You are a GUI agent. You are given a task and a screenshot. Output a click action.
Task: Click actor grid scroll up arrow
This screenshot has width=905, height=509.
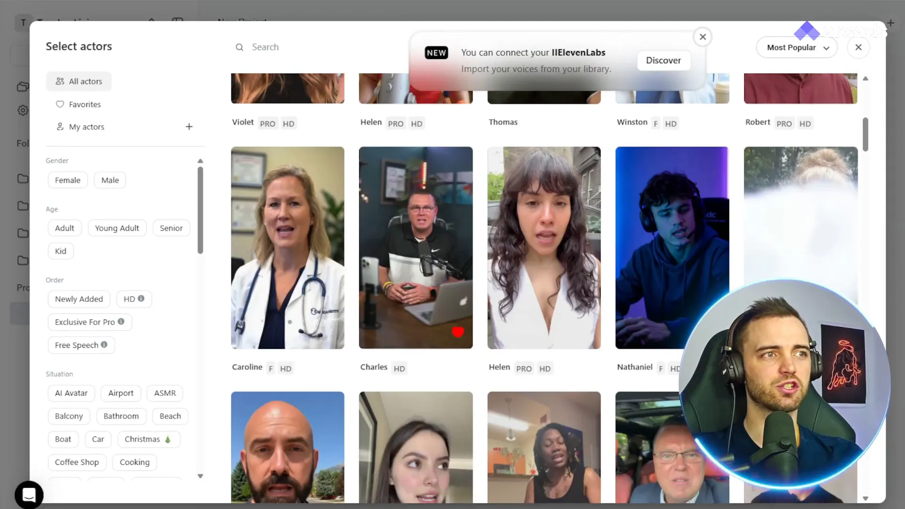click(865, 79)
